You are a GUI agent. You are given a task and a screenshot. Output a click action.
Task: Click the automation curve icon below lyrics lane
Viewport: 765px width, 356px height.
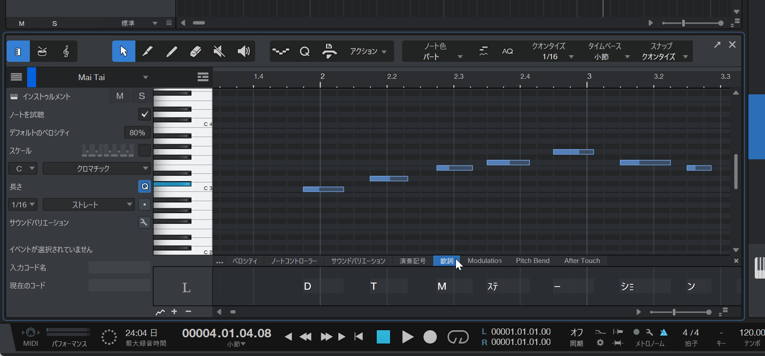tap(160, 312)
